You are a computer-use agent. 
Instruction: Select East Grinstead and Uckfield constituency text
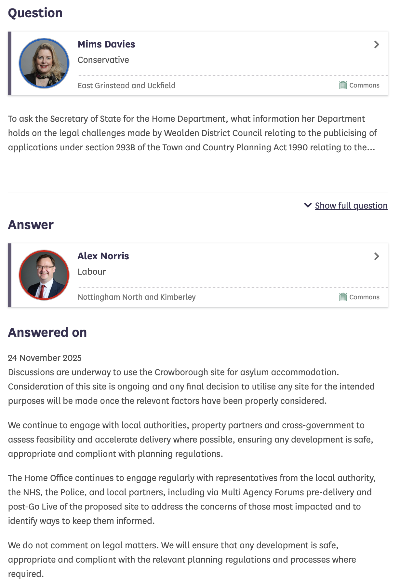(x=127, y=86)
